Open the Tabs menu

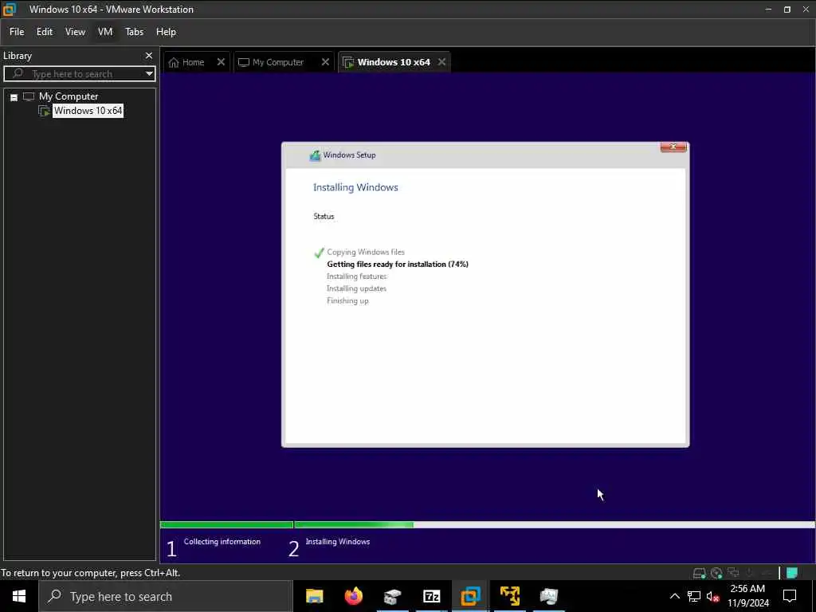134,32
